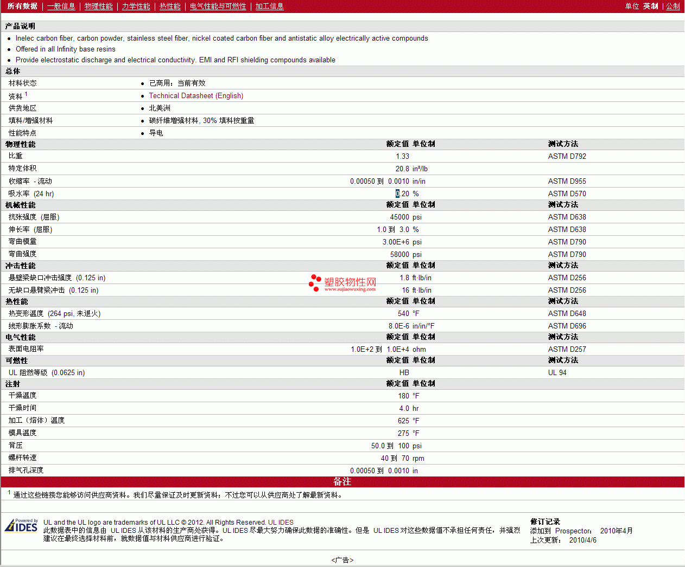Jump to 一般信息 section
Screen dimensions: 685x567
(61, 7)
